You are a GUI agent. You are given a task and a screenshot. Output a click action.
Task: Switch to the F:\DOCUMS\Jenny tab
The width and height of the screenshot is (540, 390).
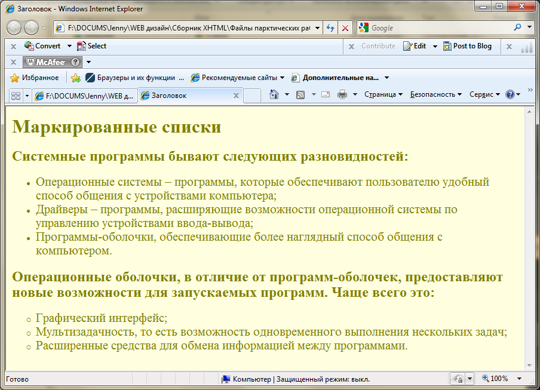point(84,96)
